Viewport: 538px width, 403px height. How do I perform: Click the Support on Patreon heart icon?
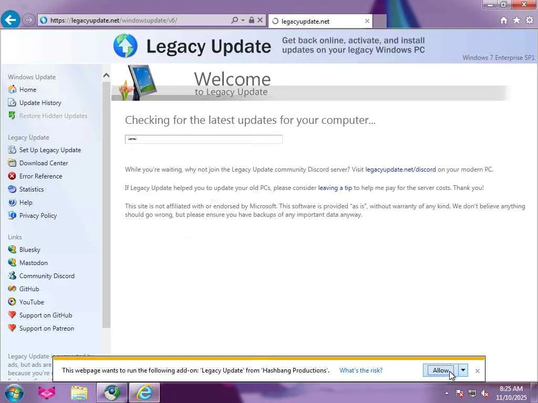point(12,328)
